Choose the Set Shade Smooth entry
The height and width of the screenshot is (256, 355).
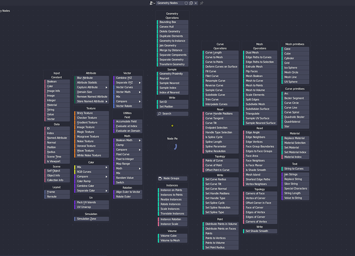260,231
